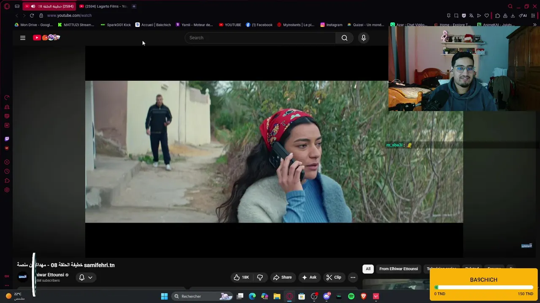This screenshot has height=303, width=540.
Task: Reload the current YouTube page
Action: pyautogui.click(x=32, y=16)
